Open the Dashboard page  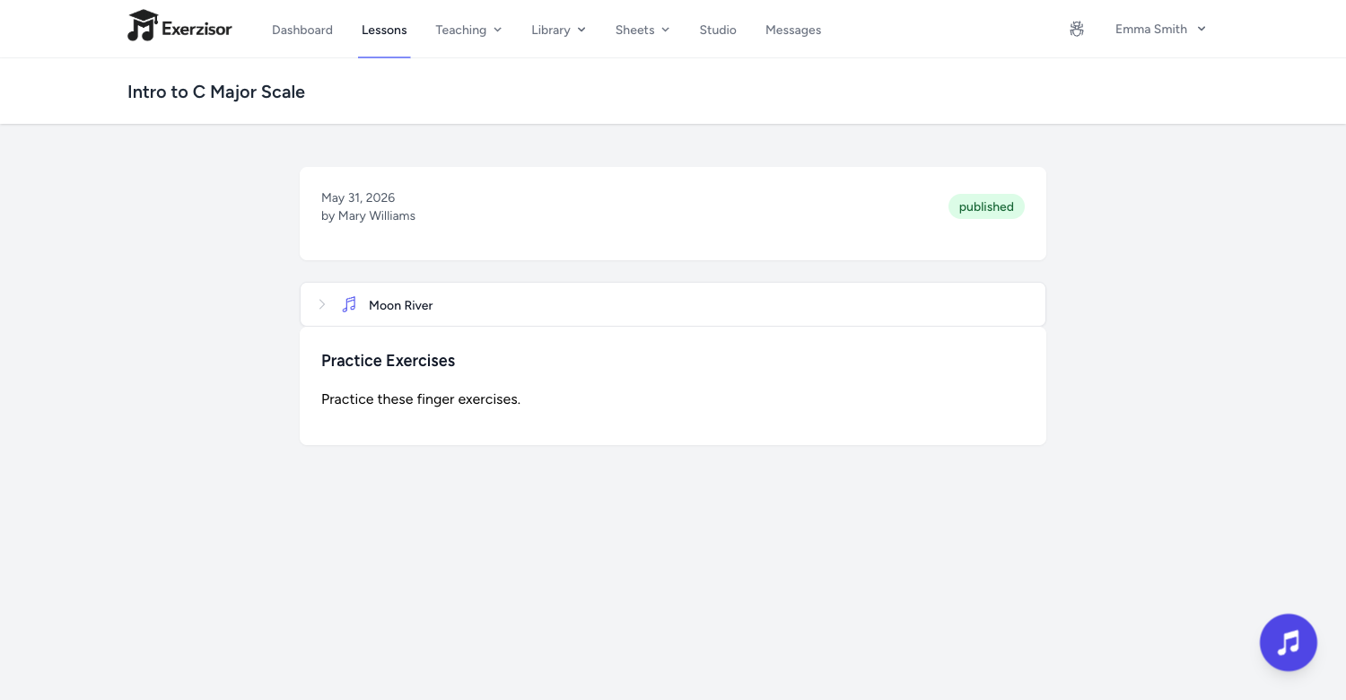click(302, 30)
